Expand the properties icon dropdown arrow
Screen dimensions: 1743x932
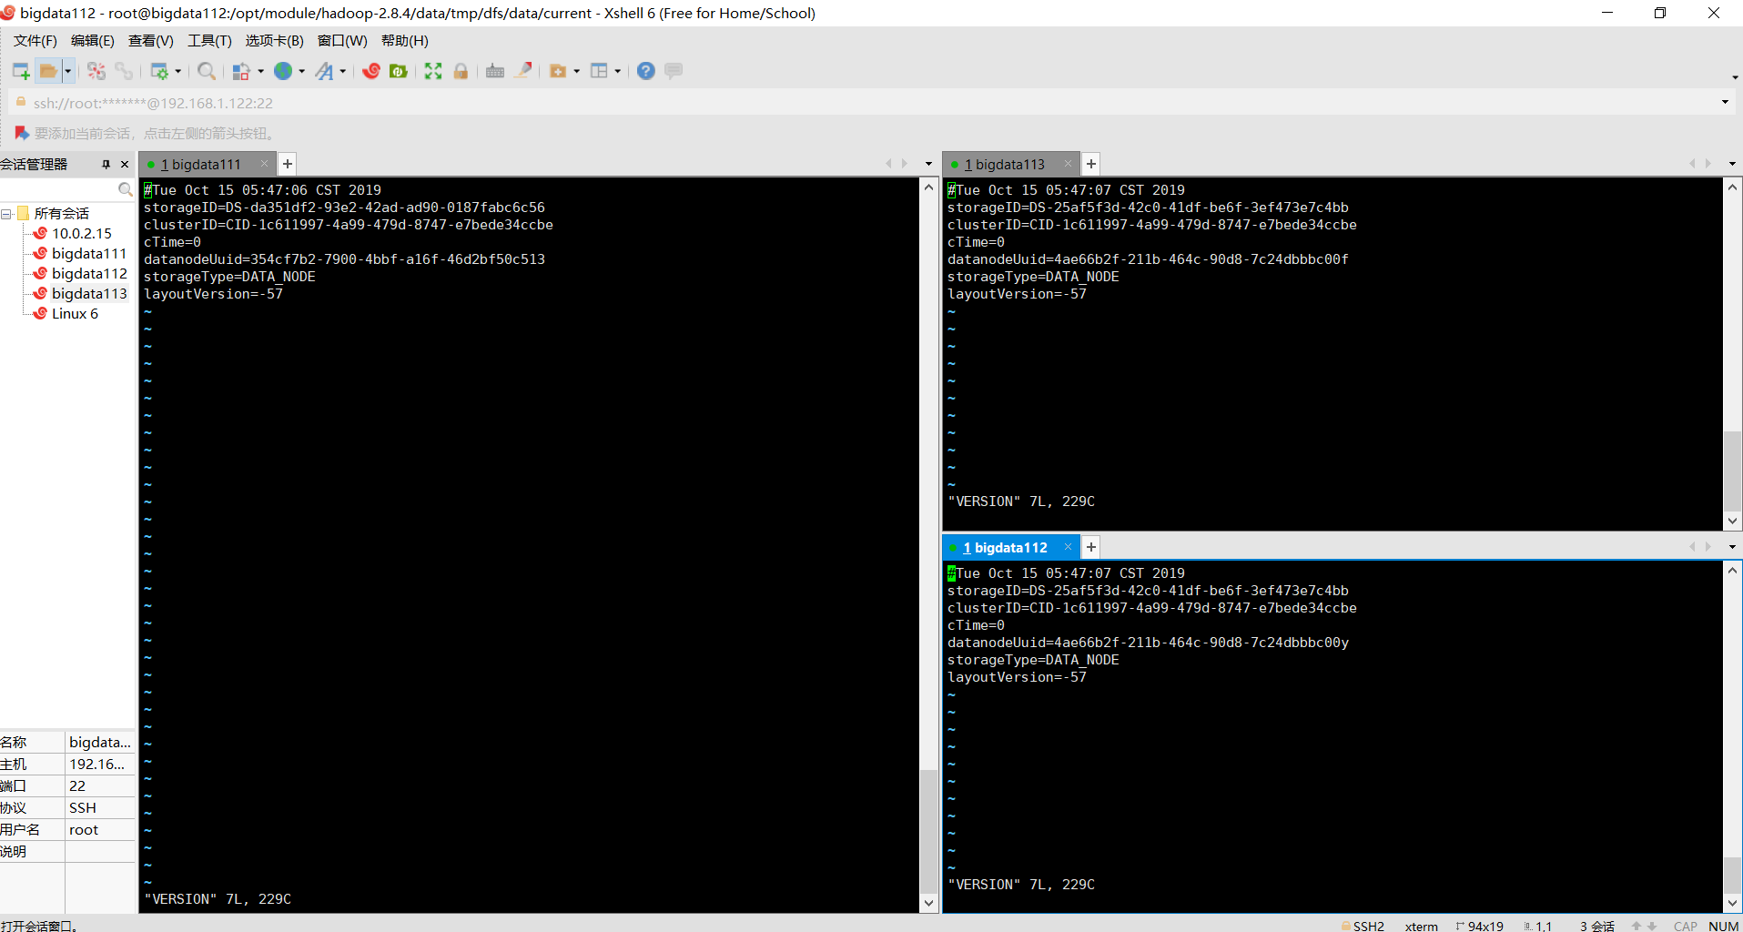point(178,71)
